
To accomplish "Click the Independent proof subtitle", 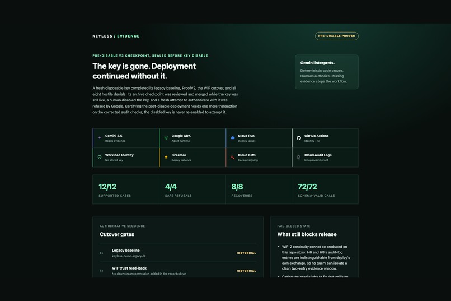I will click(316, 160).
